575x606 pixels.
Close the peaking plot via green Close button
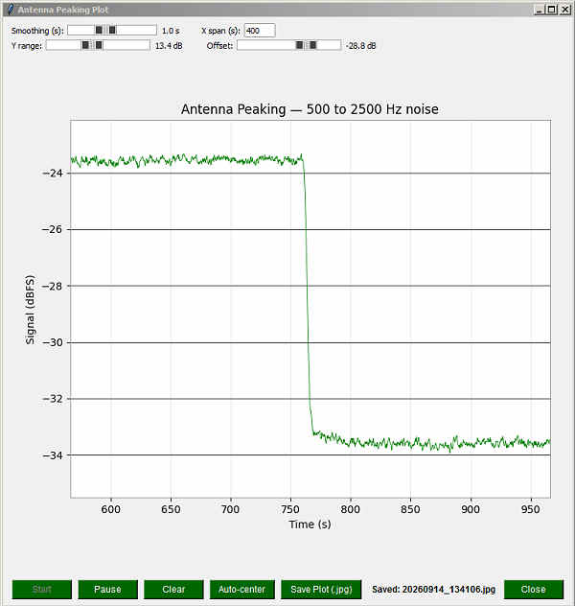pos(534,590)
